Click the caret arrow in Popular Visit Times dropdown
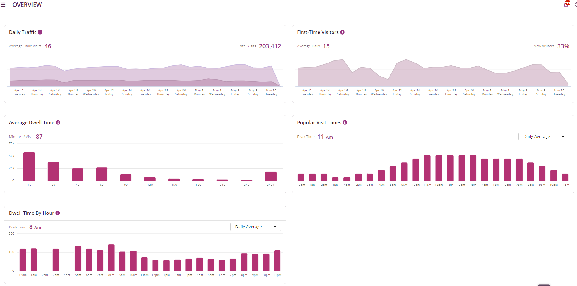 click(563, 137)
